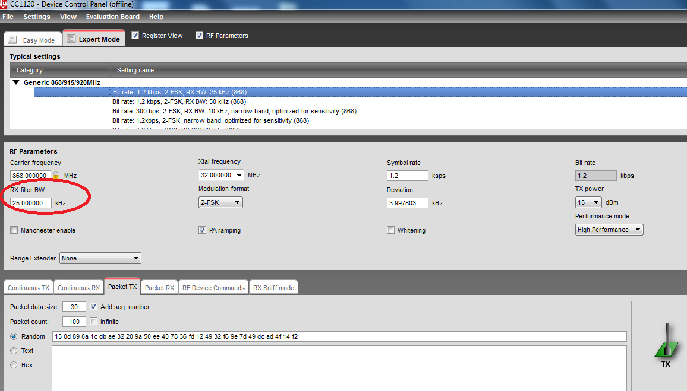Image resolution: width=687 pixels, height=391 pixels.
Task: Open the RF Device Commands tab
Action: [x=213, y=288]
